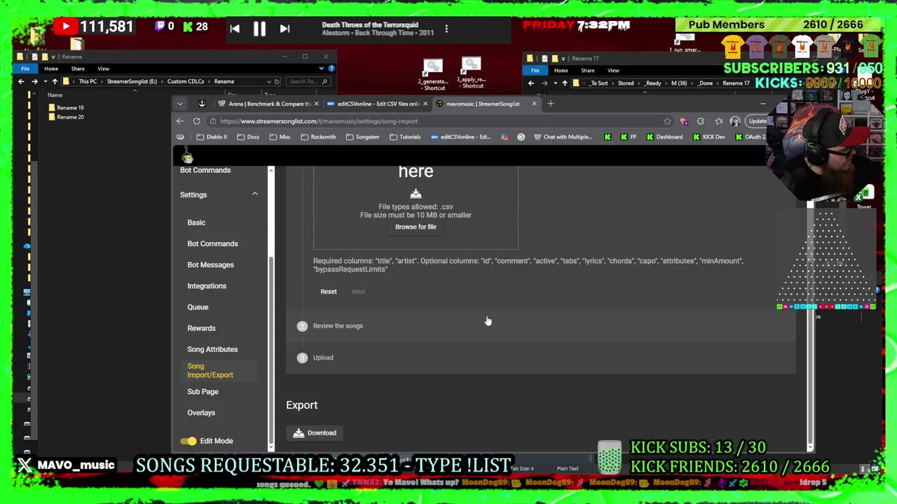Open Queue settings
Viewport: 897px width, 504px height.
click(x=198, y=307)
